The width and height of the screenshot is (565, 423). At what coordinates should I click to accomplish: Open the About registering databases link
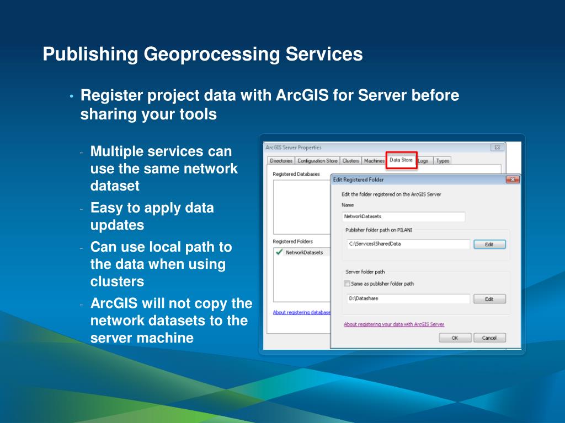302,312
